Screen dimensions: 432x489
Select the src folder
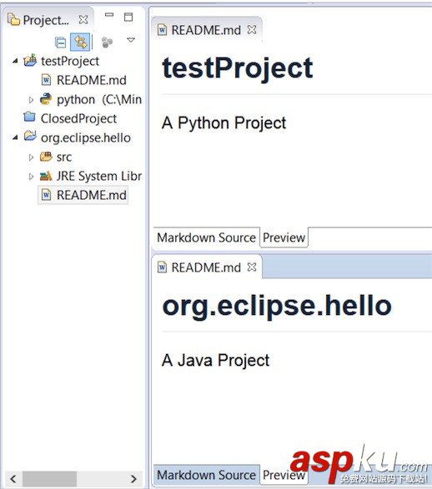click(64, 157)
